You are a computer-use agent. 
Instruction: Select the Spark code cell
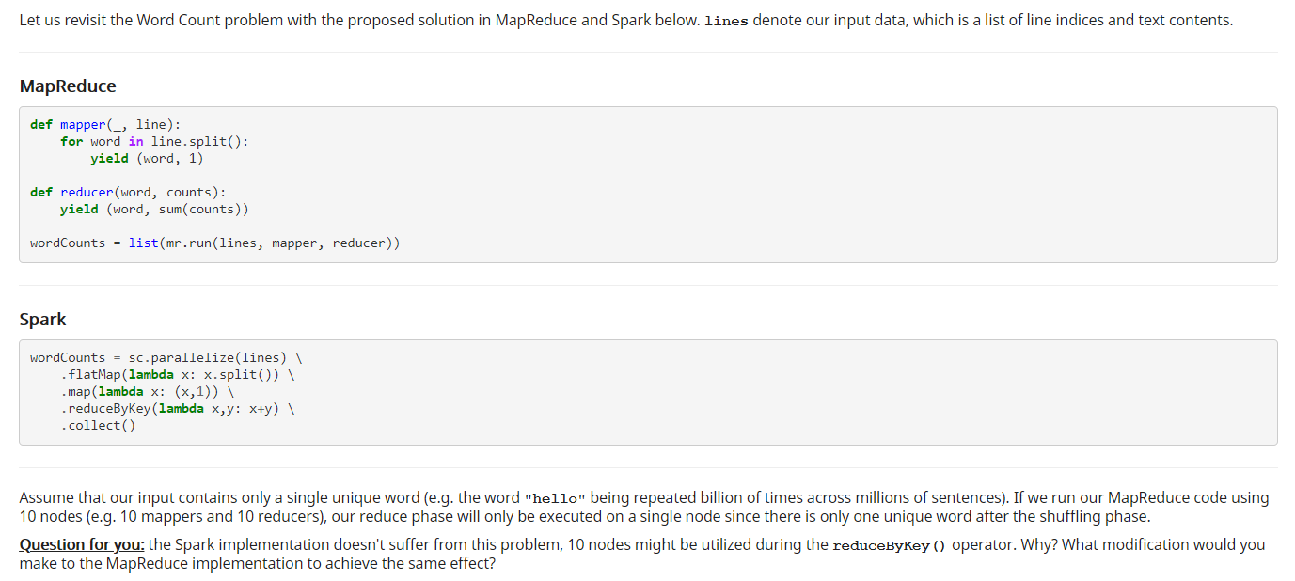(x=648, y=392)
